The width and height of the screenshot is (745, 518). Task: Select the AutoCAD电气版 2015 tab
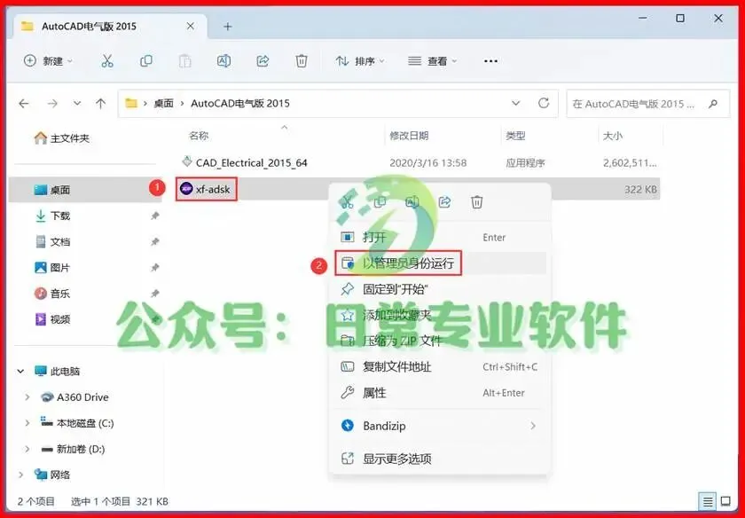[x=111, y=27]
